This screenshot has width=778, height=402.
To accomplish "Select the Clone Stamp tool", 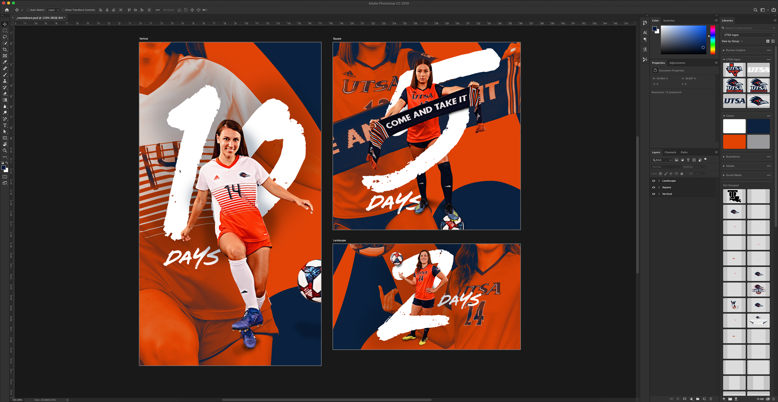I will 5,81.
